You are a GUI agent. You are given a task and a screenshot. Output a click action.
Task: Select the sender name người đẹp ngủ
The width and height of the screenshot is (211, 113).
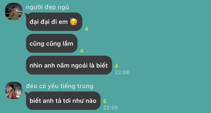47,7
